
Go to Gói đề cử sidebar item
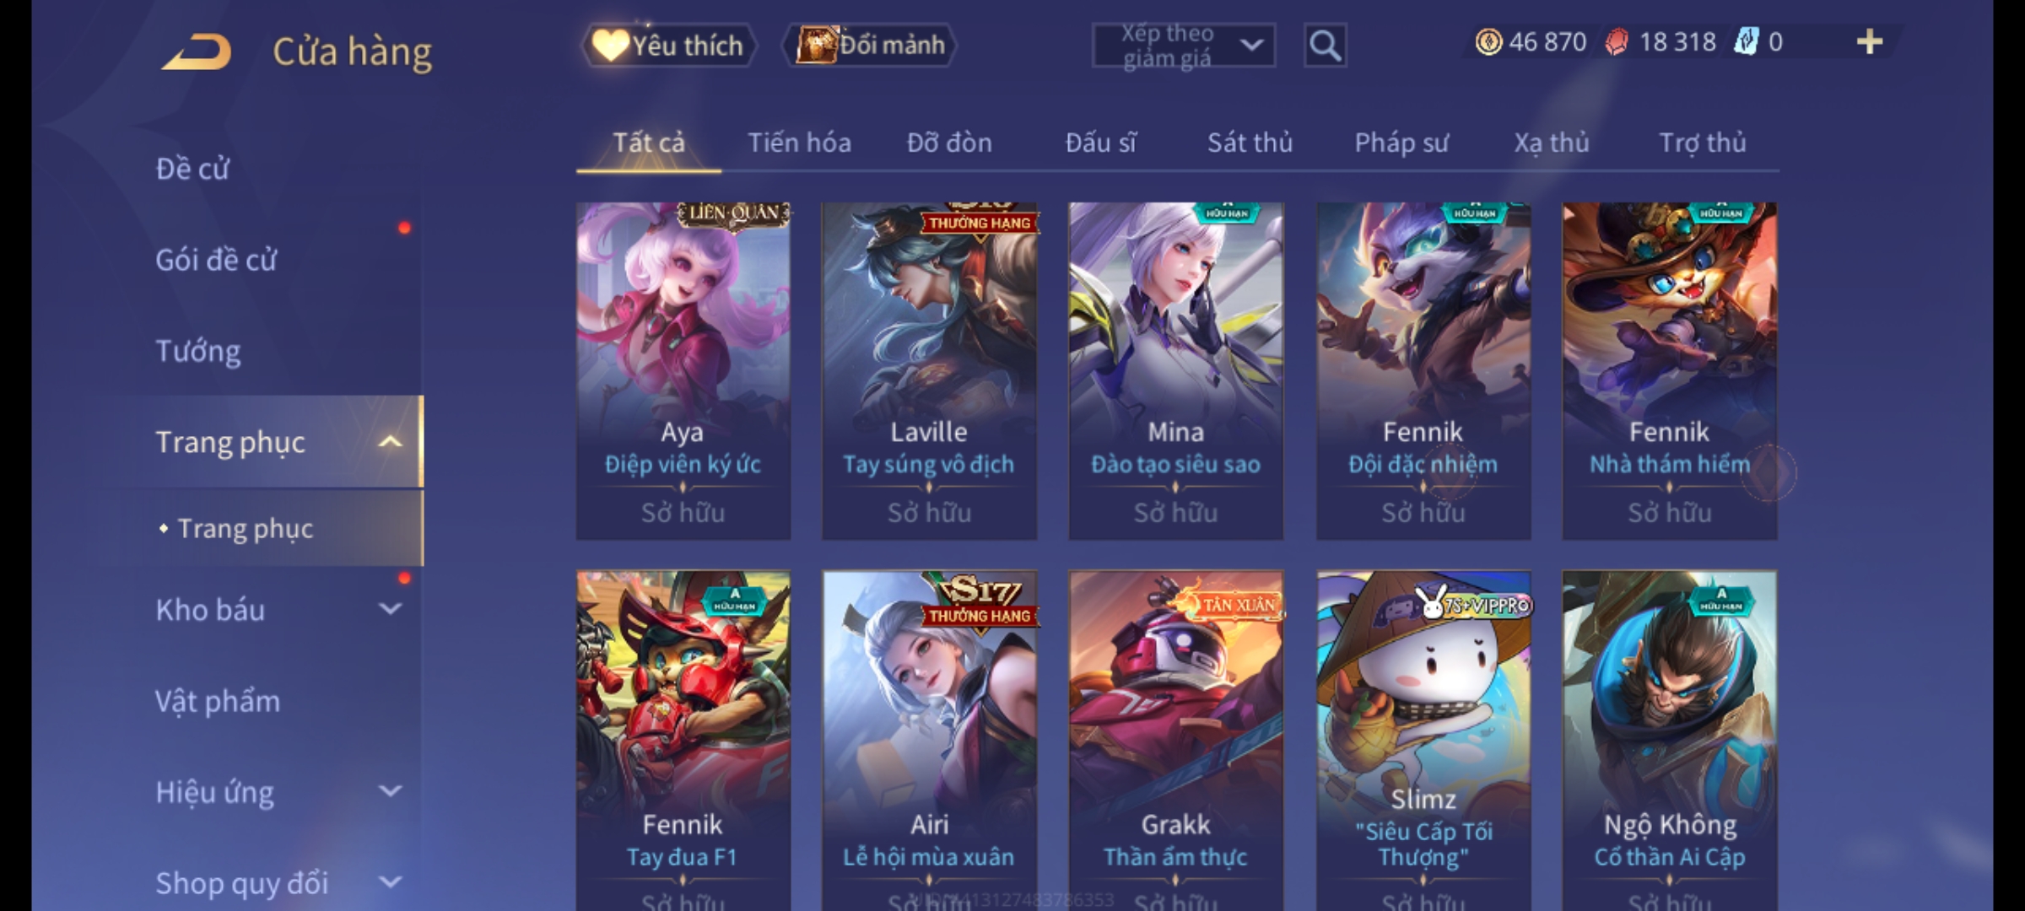(x=216, y=260)
